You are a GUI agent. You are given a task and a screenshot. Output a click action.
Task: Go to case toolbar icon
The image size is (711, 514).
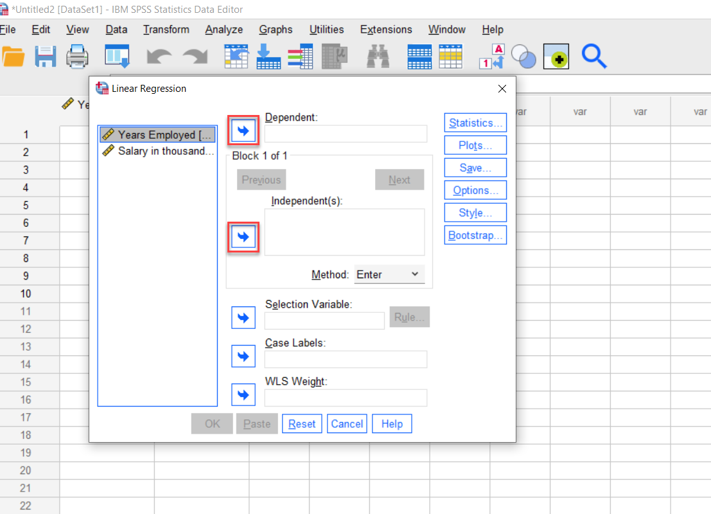tap(236, 57)
